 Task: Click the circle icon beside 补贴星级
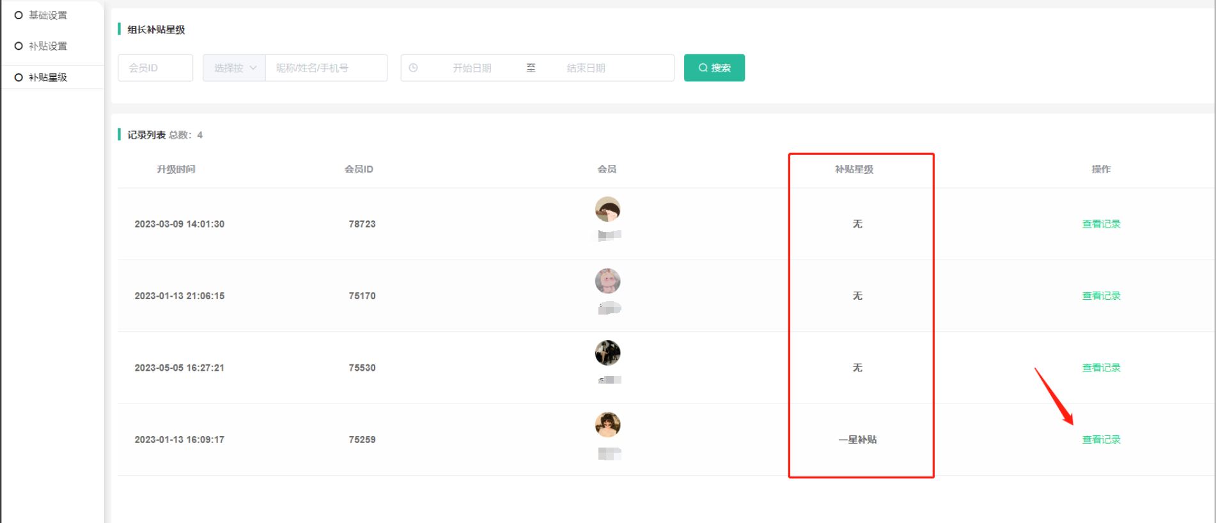point(19,77)
